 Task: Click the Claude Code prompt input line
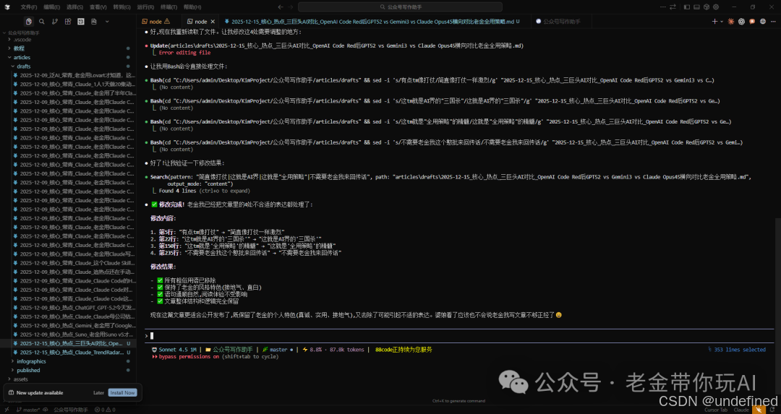click(458, 336)
